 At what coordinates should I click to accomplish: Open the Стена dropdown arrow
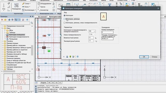tap(30, 4)
